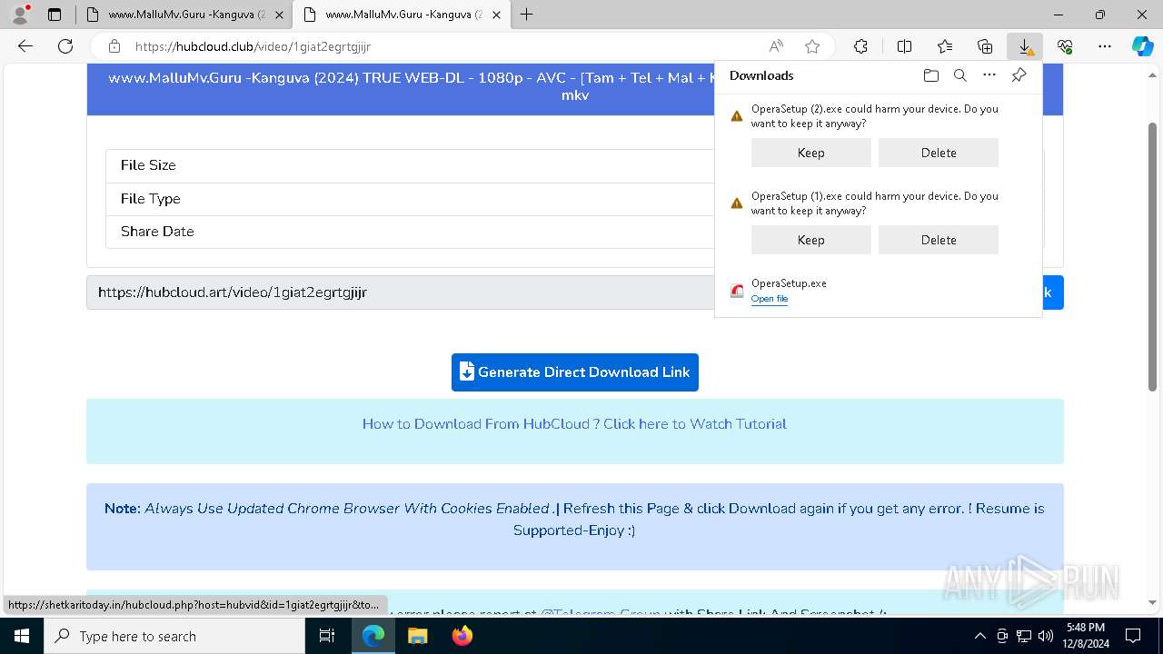The width and height of the screenshot is (1163, 654).
Task: Open the notification center icon
Action: pos(1133,636)
